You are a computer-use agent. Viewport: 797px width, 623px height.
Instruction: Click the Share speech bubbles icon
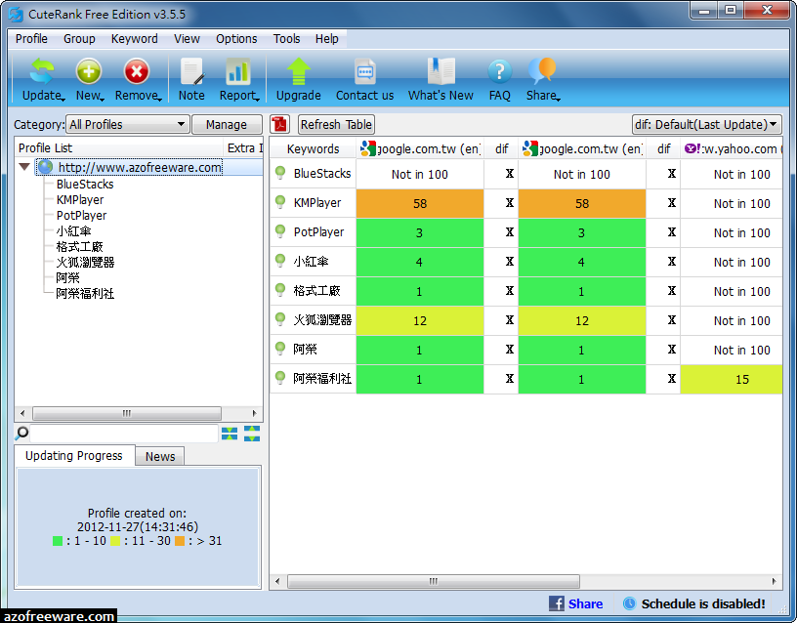click(542, 71)
